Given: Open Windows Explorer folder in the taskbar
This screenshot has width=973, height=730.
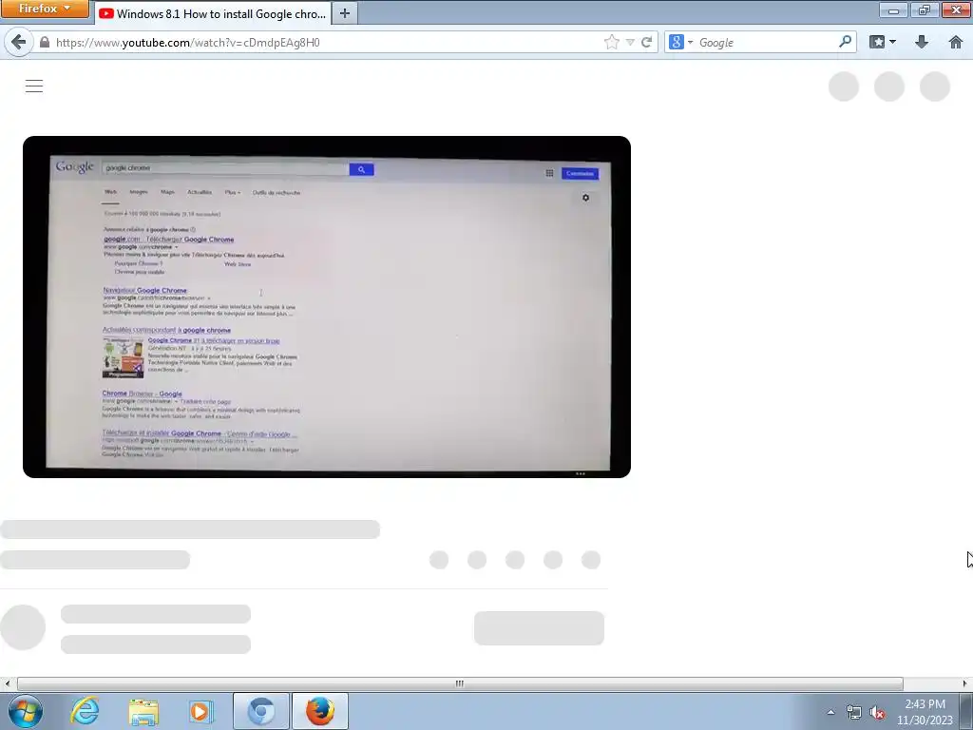Looking at the screenshot, I should coord(143,711).
